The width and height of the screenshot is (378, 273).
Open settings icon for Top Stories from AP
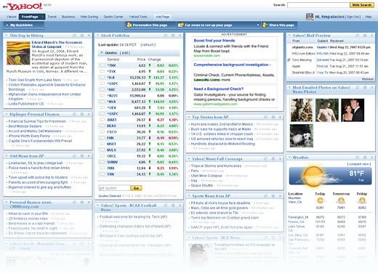point(273,117)
